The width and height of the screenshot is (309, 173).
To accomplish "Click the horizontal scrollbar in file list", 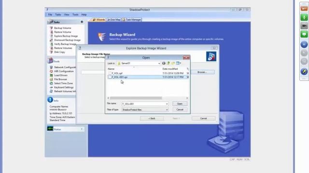I will [x=136, y=98].
